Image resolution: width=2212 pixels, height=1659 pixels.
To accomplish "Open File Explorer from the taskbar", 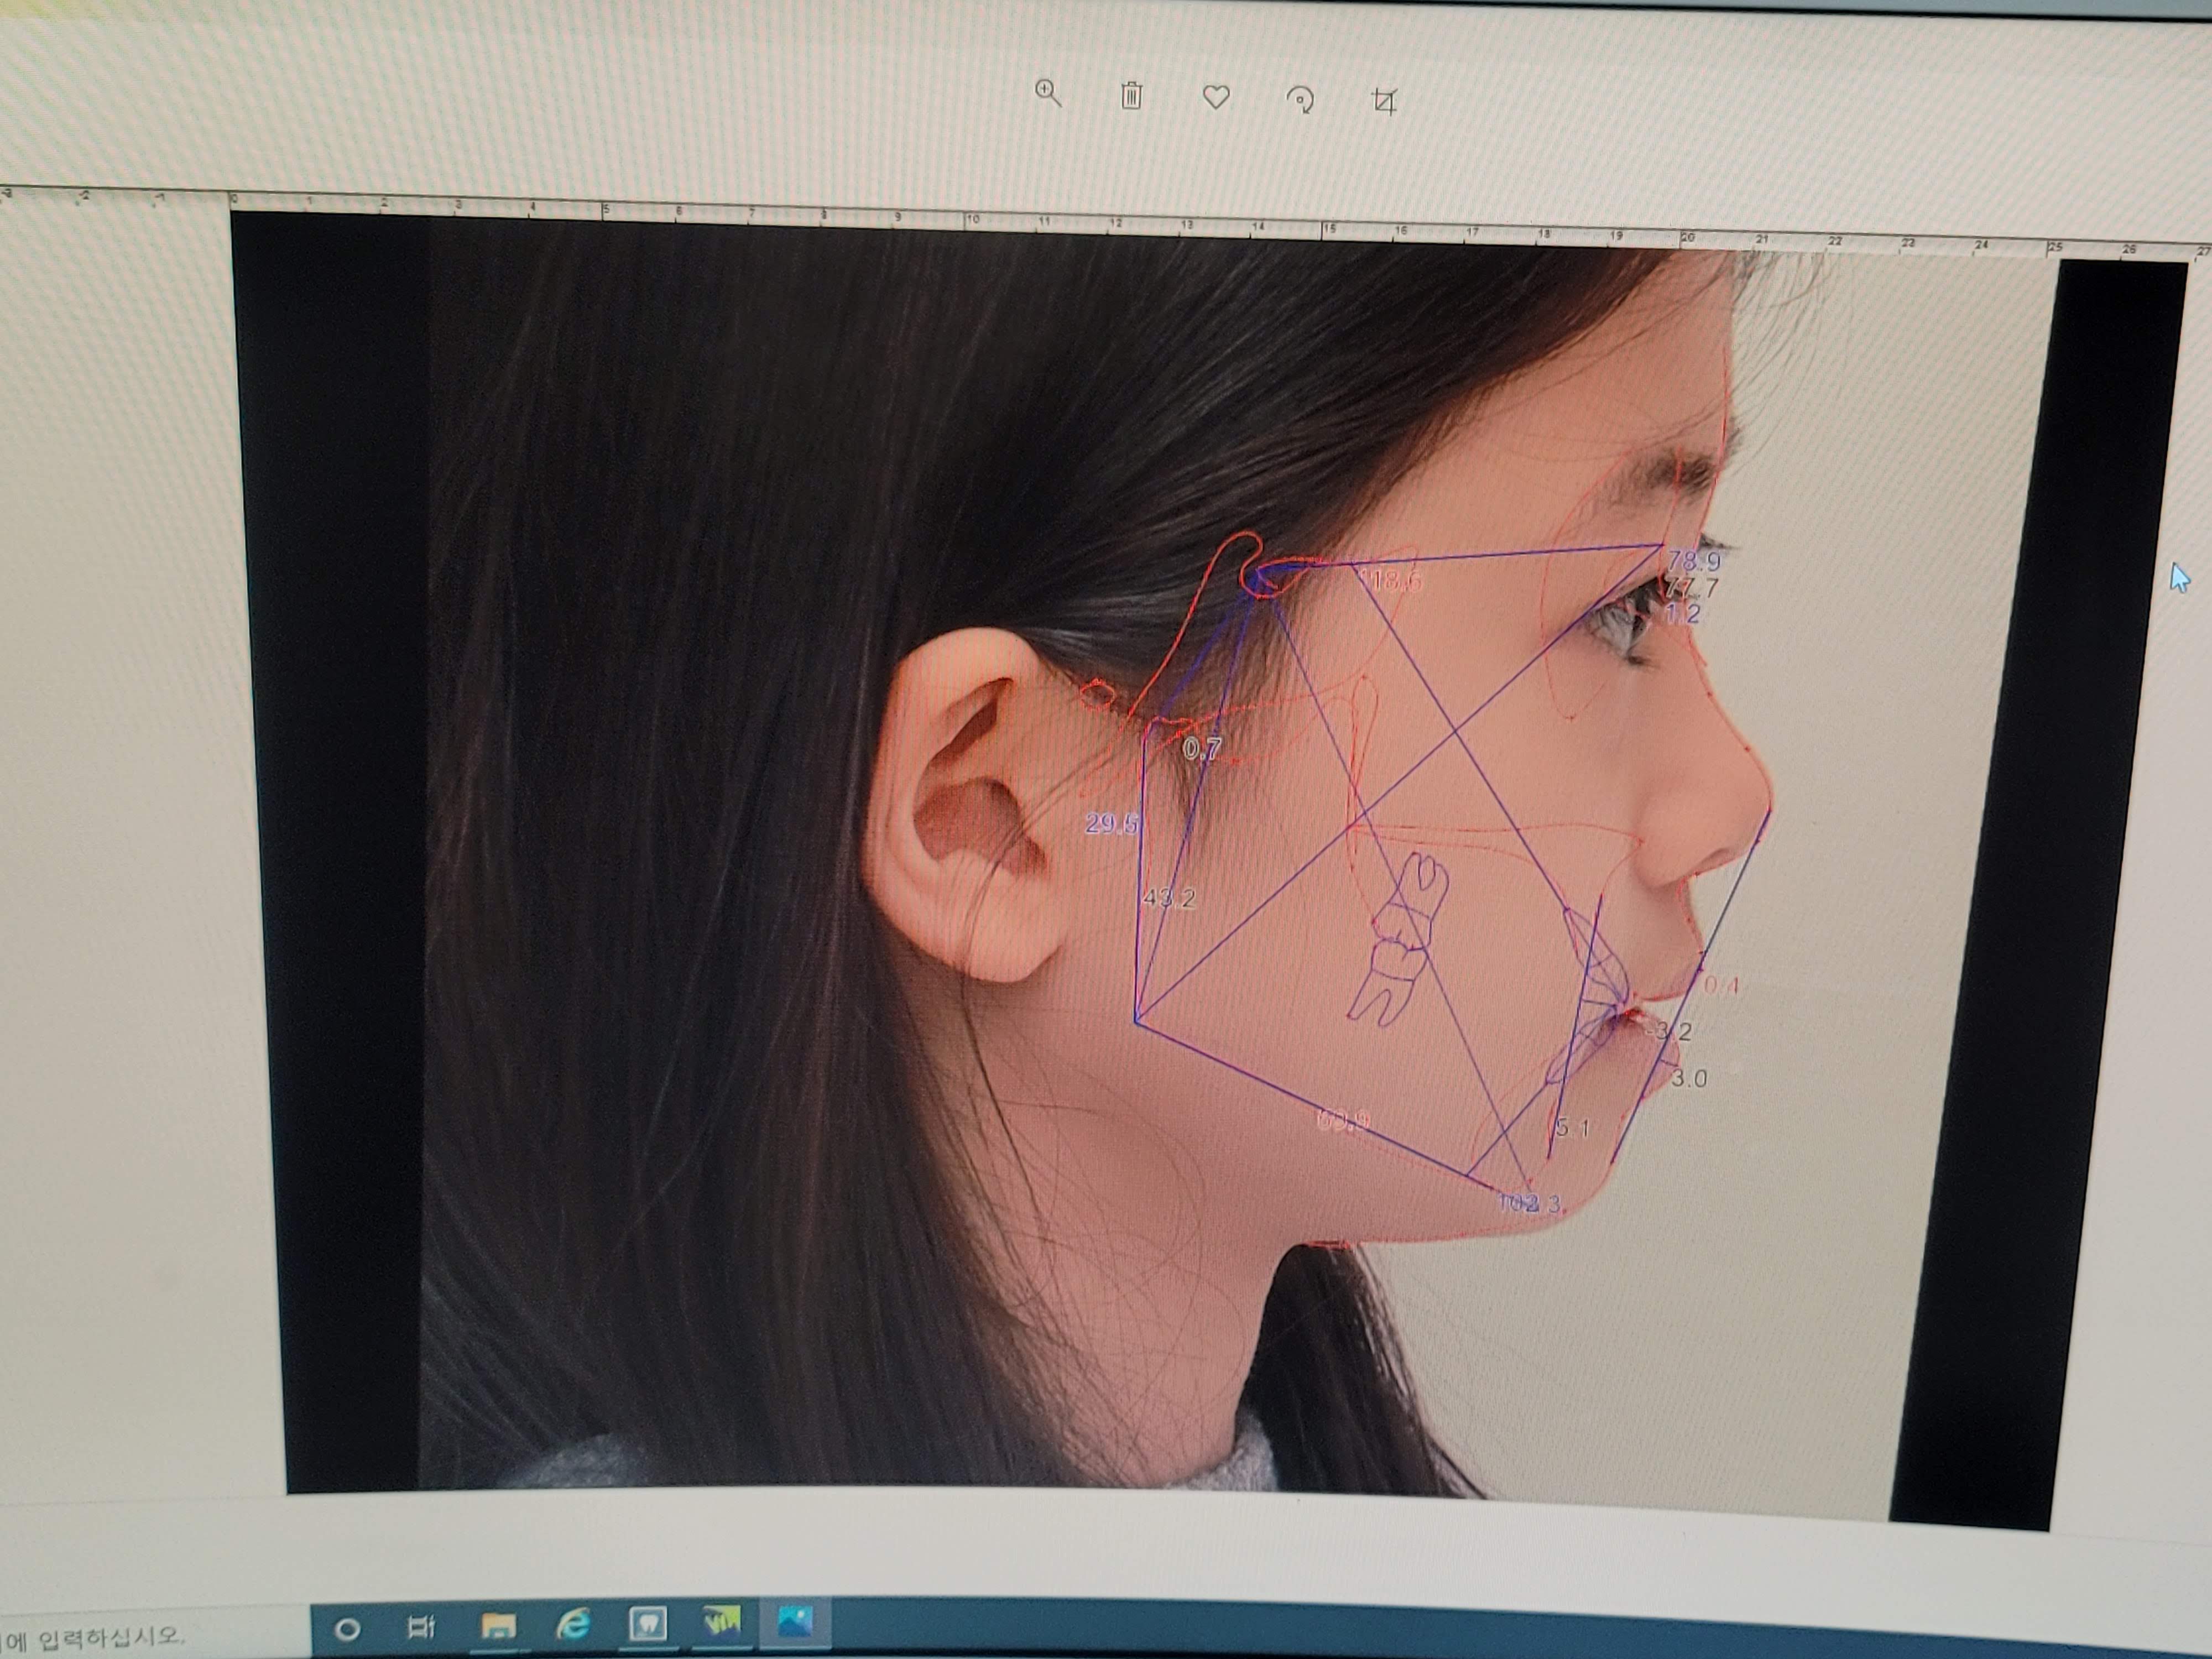I will point(497,1626).
